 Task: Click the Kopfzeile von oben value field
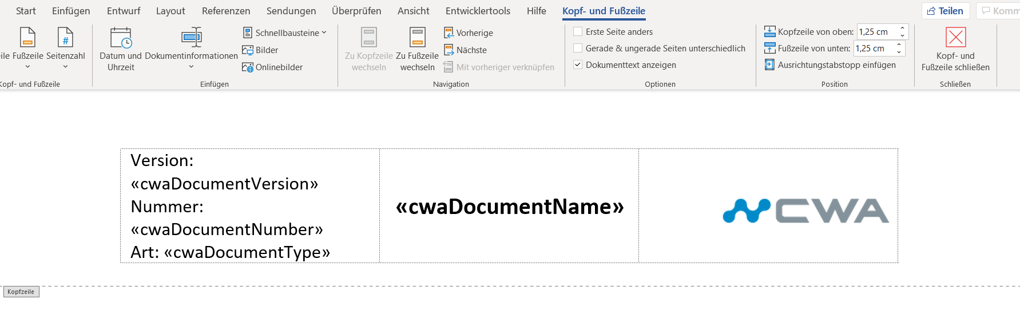[877, 32]
